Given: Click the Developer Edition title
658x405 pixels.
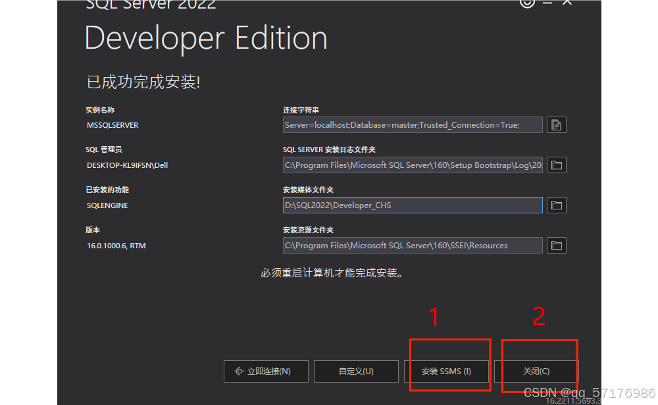Looking at the screenshot, I should [205, 39].
